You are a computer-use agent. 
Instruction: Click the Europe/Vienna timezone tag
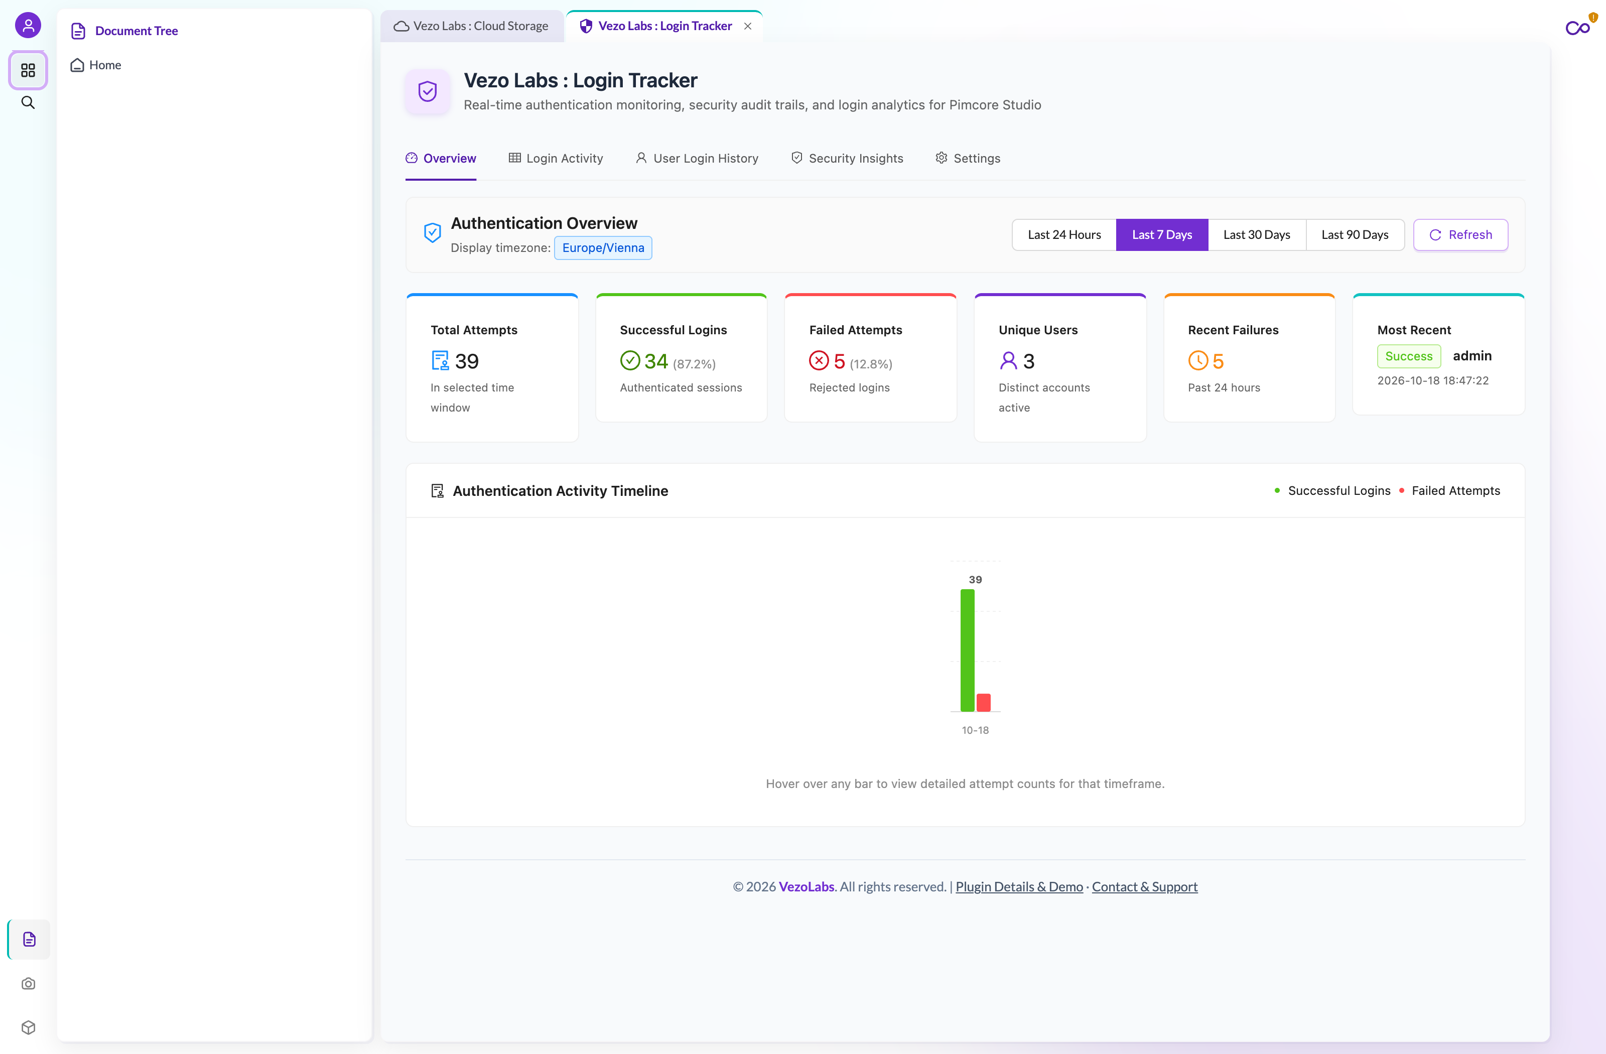[x=603, y=247]
